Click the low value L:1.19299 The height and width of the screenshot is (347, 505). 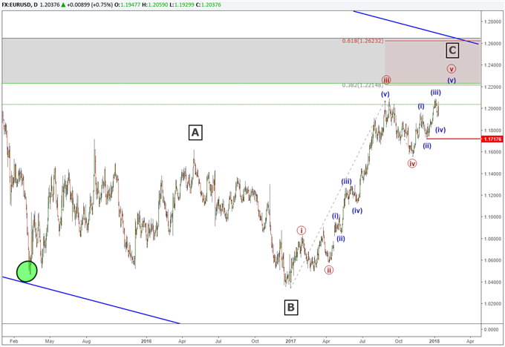tap(181, 5)
